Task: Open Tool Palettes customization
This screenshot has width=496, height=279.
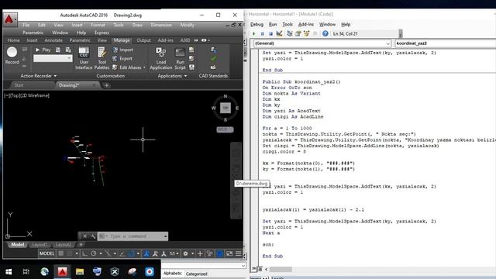Action: click(102, 58)
